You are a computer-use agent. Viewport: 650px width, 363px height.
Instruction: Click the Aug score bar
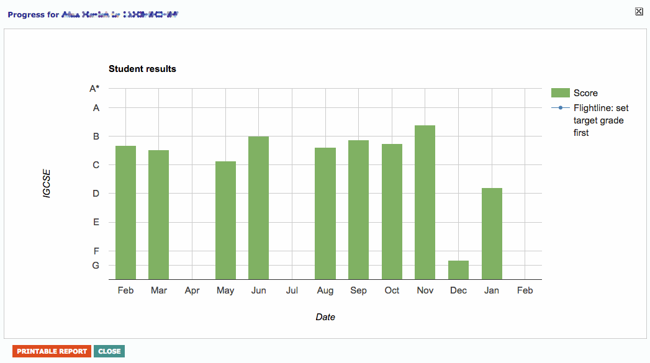pyautogui.click(x=325, y=213)
